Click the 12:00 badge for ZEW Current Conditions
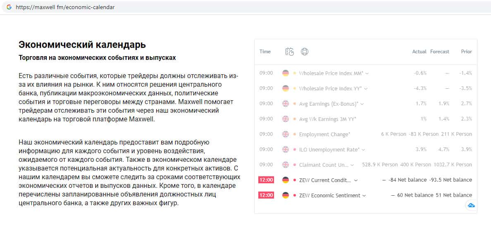Viewport: 491px width, 232px height. pos(266,180)
